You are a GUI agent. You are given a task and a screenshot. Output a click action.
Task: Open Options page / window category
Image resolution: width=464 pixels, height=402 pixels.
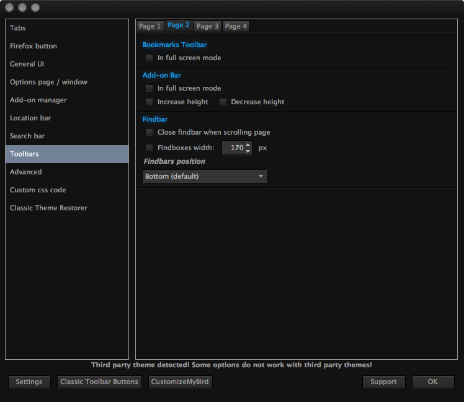(x=67, y=82)
